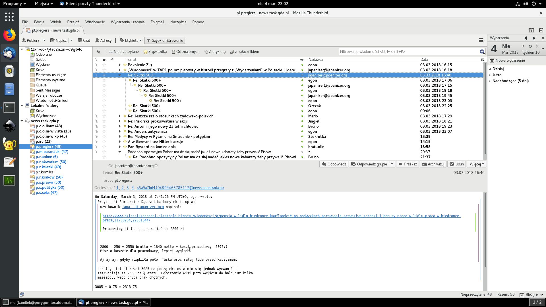Image resolution: width=546 pixels, height=307 pixels.
Task: Click the Odpowiedz reply button
Action: click(334, 164)
